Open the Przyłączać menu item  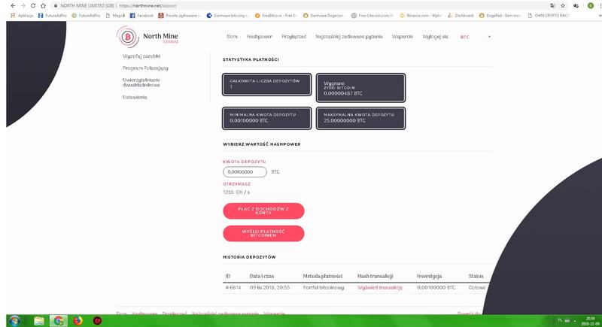click(293, 37)
